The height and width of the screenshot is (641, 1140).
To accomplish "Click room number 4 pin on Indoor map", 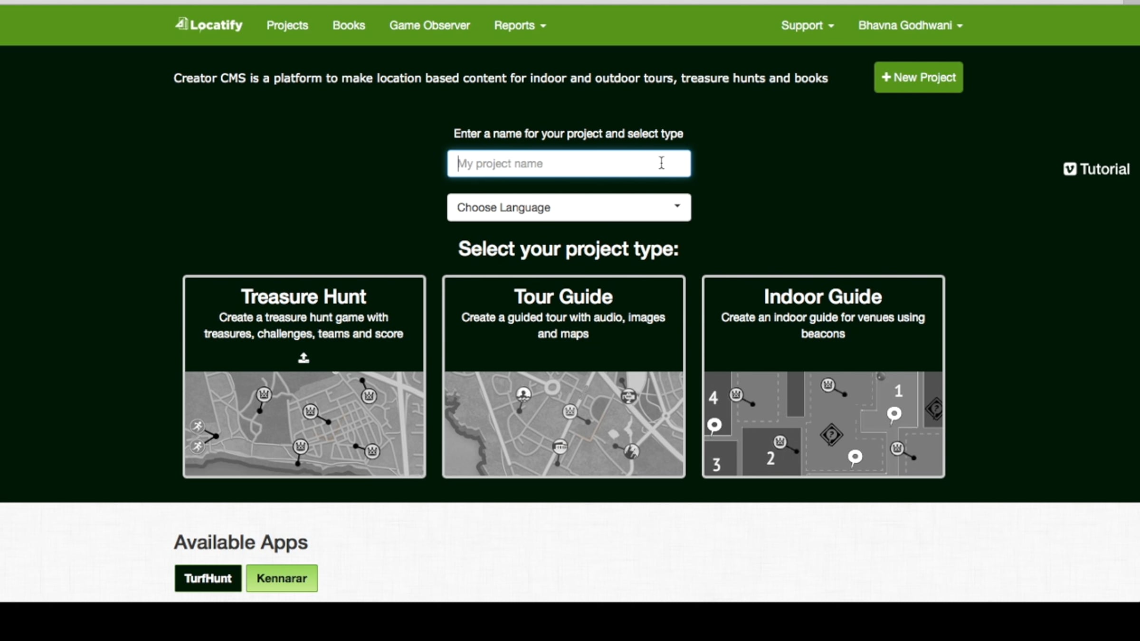I will (x=714, y=424).
